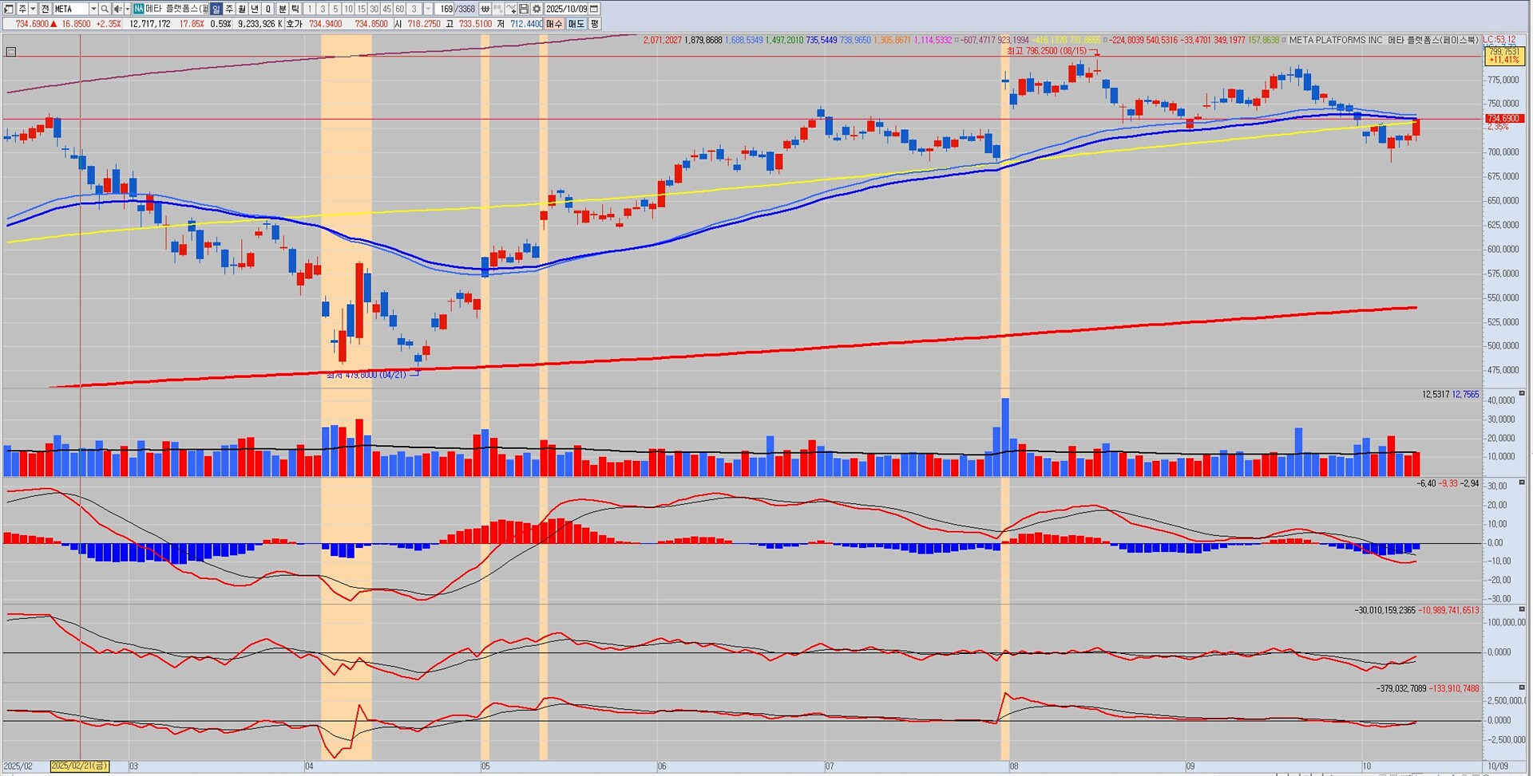Click the 10/09 date label at axis end

[1498, 766]
